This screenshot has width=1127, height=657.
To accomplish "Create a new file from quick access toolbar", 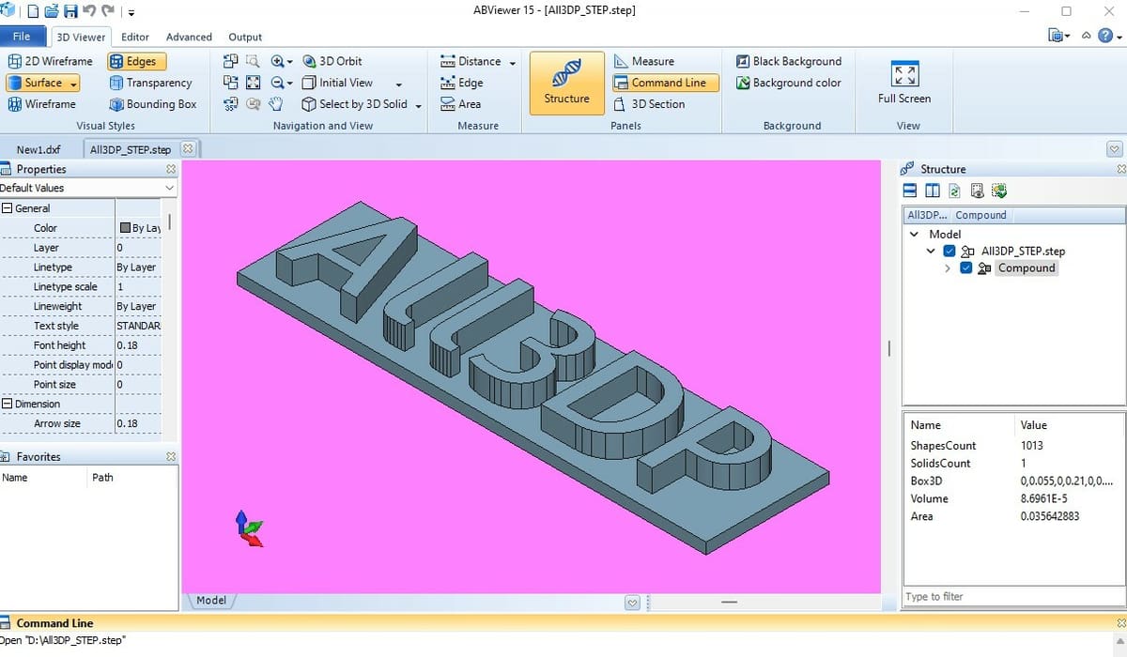I will [33, 11].
